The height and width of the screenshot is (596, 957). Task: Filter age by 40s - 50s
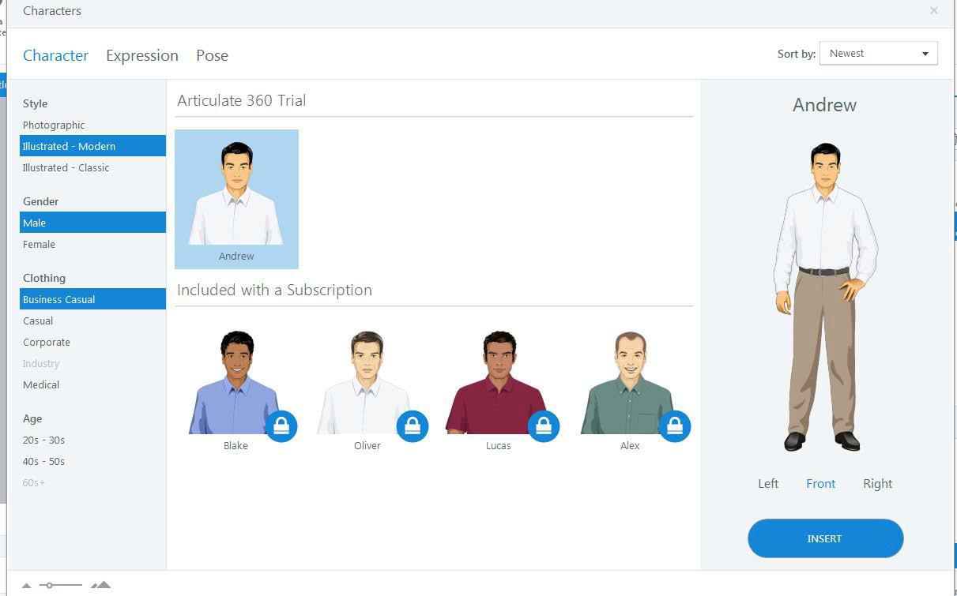pyautogui.click(x=43, y=461)
